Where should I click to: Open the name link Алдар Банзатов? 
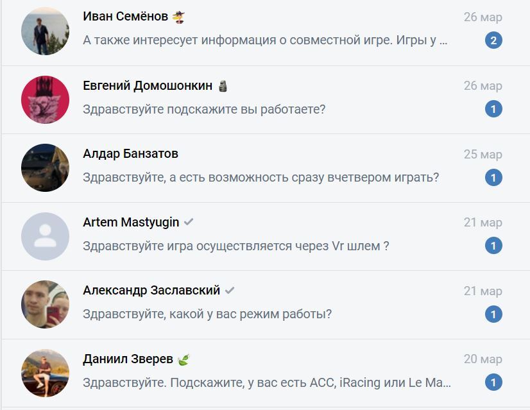pyautogui.click(x=131, y=154)
